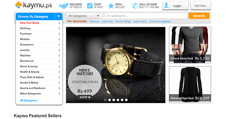Image resolution: width=228 pixels, height=119 pixels.
Task: Click the Star Seller star icon
Action: coord(111,6)
